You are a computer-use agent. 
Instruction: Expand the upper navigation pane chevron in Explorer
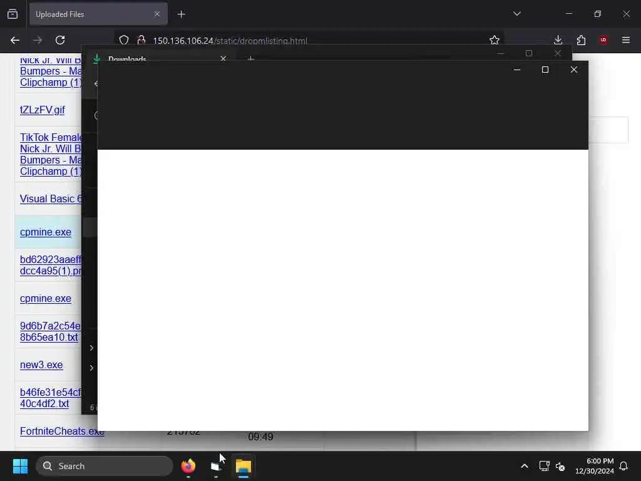coord(91,348)
